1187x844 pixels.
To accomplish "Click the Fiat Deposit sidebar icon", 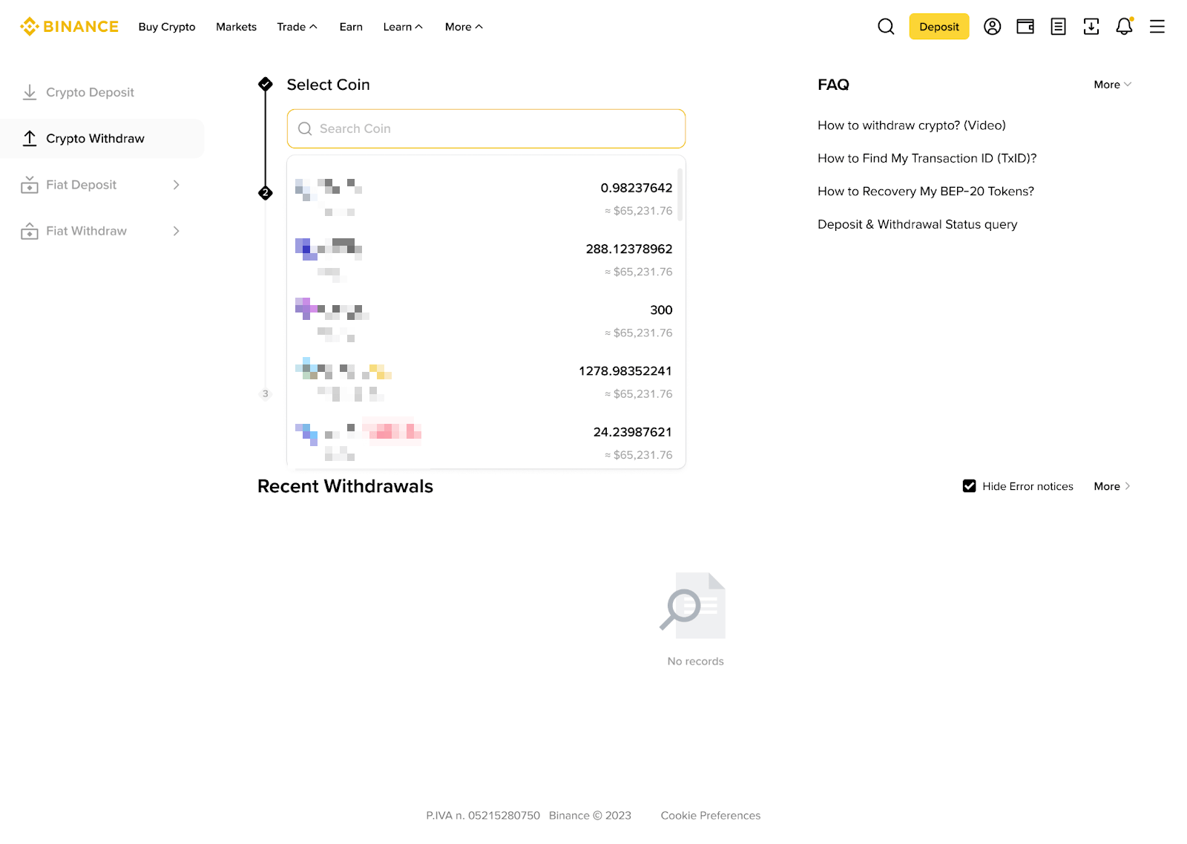I will (x=30, y=185).
